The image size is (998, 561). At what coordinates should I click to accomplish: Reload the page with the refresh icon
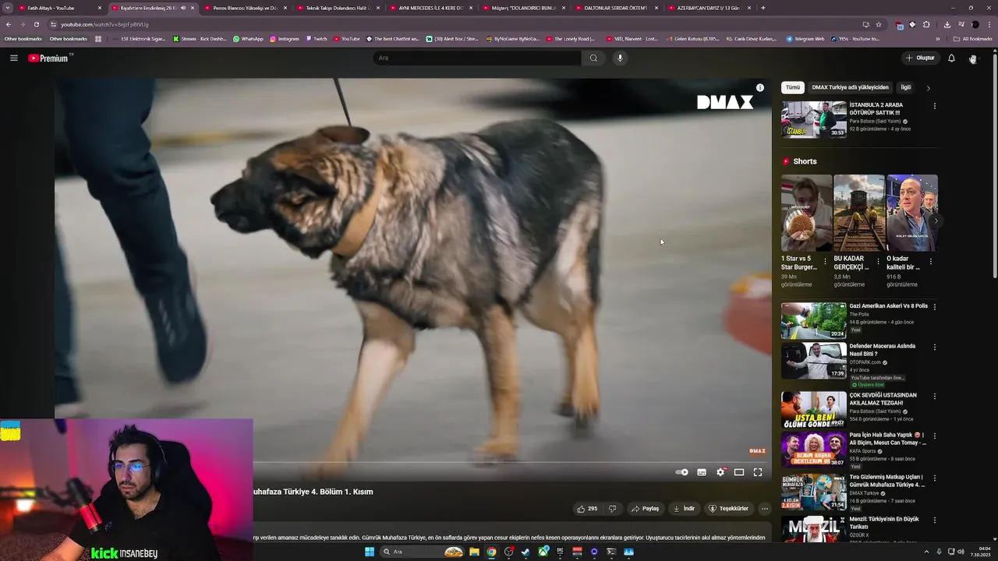click(36, 24)
